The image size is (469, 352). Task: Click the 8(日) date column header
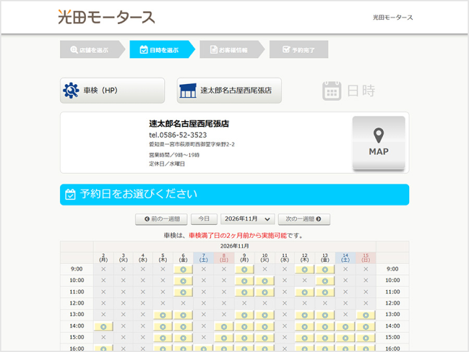(x=223, y=257)
